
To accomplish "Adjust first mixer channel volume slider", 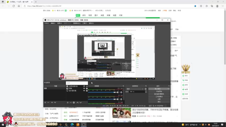I will 102,92.
